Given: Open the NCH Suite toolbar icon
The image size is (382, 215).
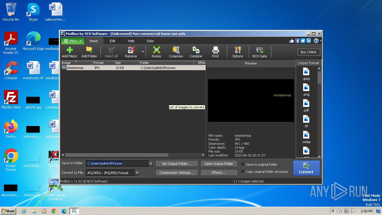Looking at the screenshot, I should (260, 52).
